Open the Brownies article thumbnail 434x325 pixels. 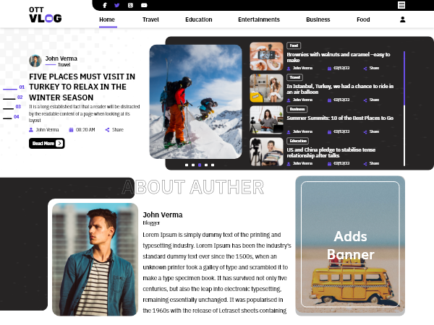[266, 56]
